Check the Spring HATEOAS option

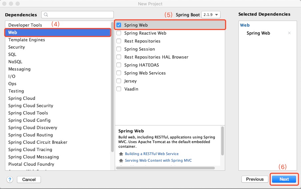(119, 65)
